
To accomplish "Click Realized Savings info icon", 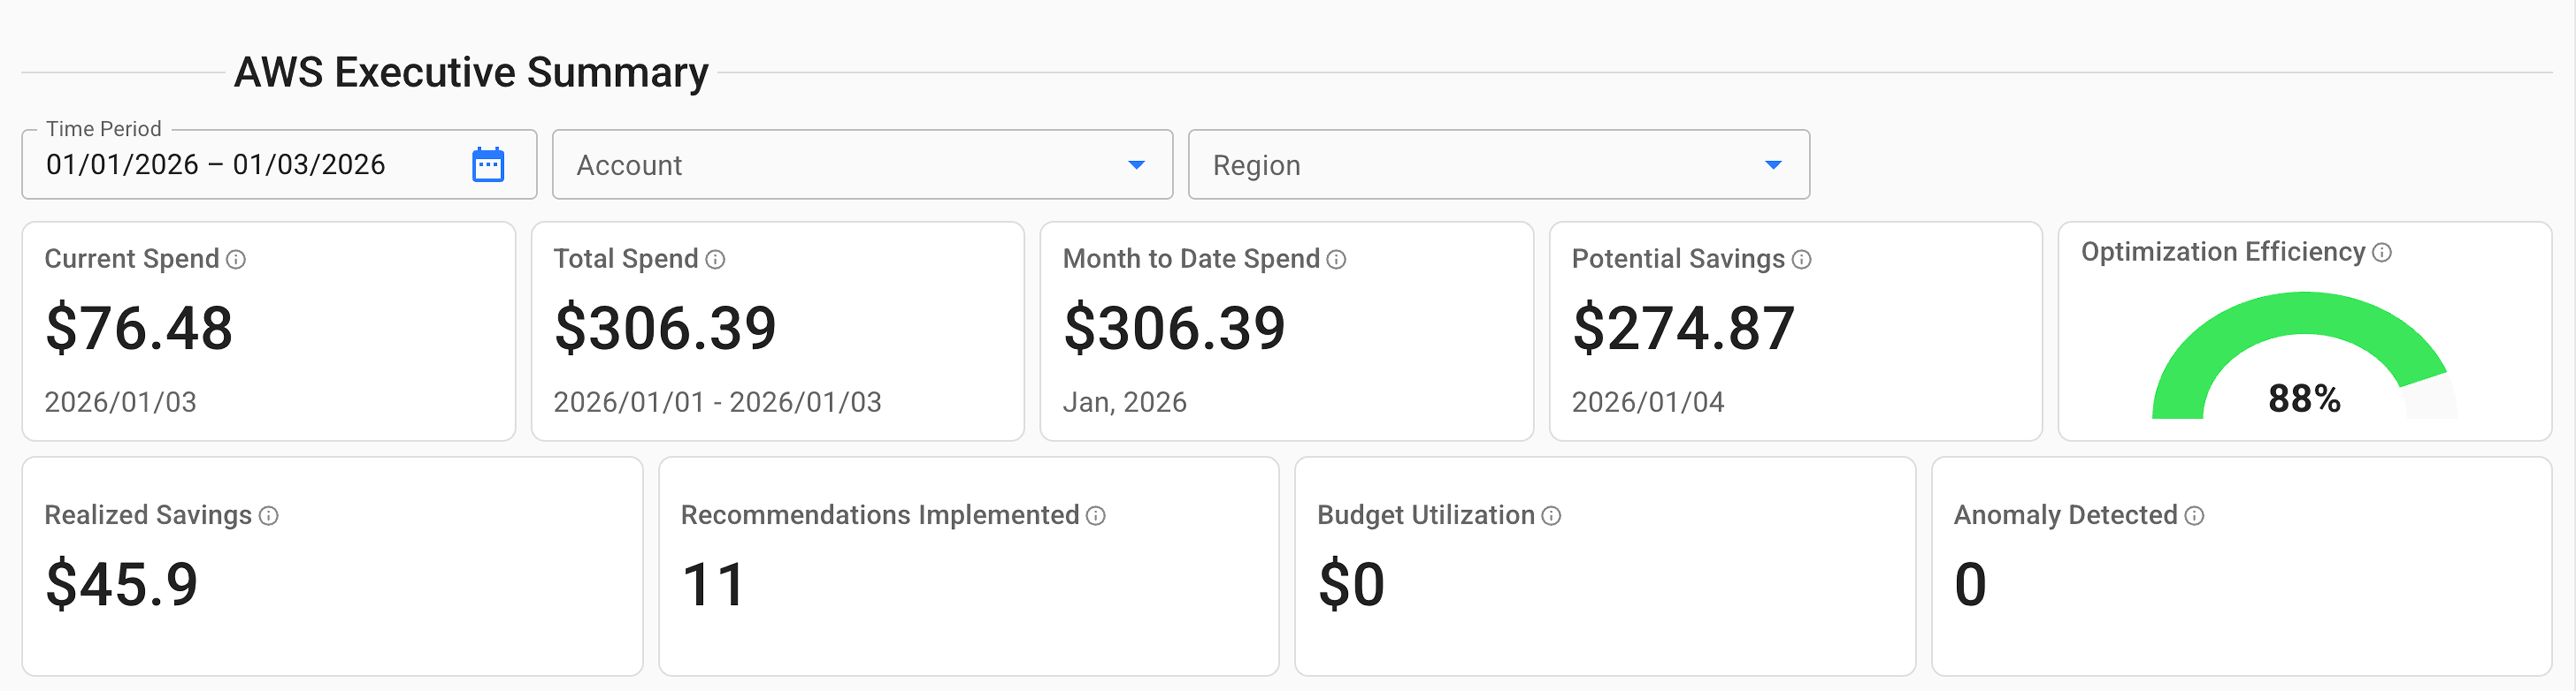I will 268,515.
